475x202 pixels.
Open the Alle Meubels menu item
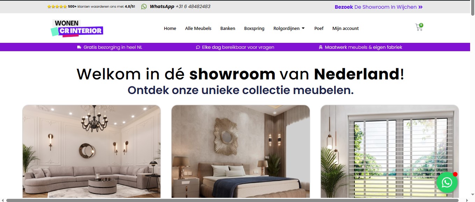click(198, 29)
